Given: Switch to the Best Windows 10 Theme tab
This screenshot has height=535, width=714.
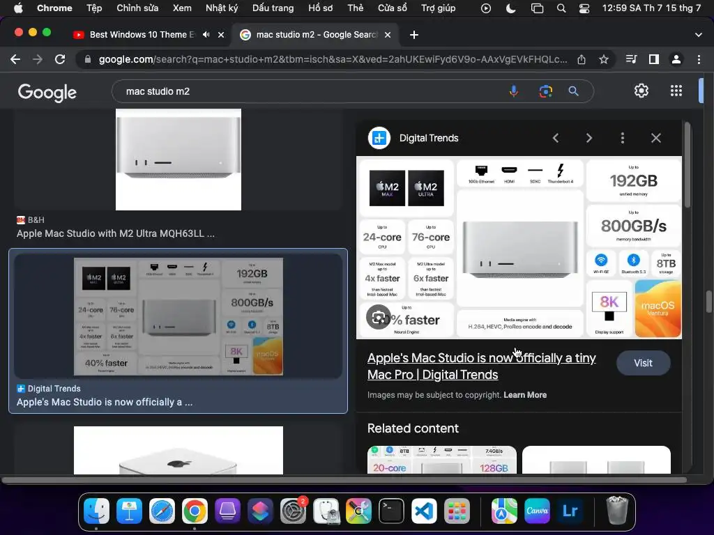Looking at the screenshot, I should (142, 35).
